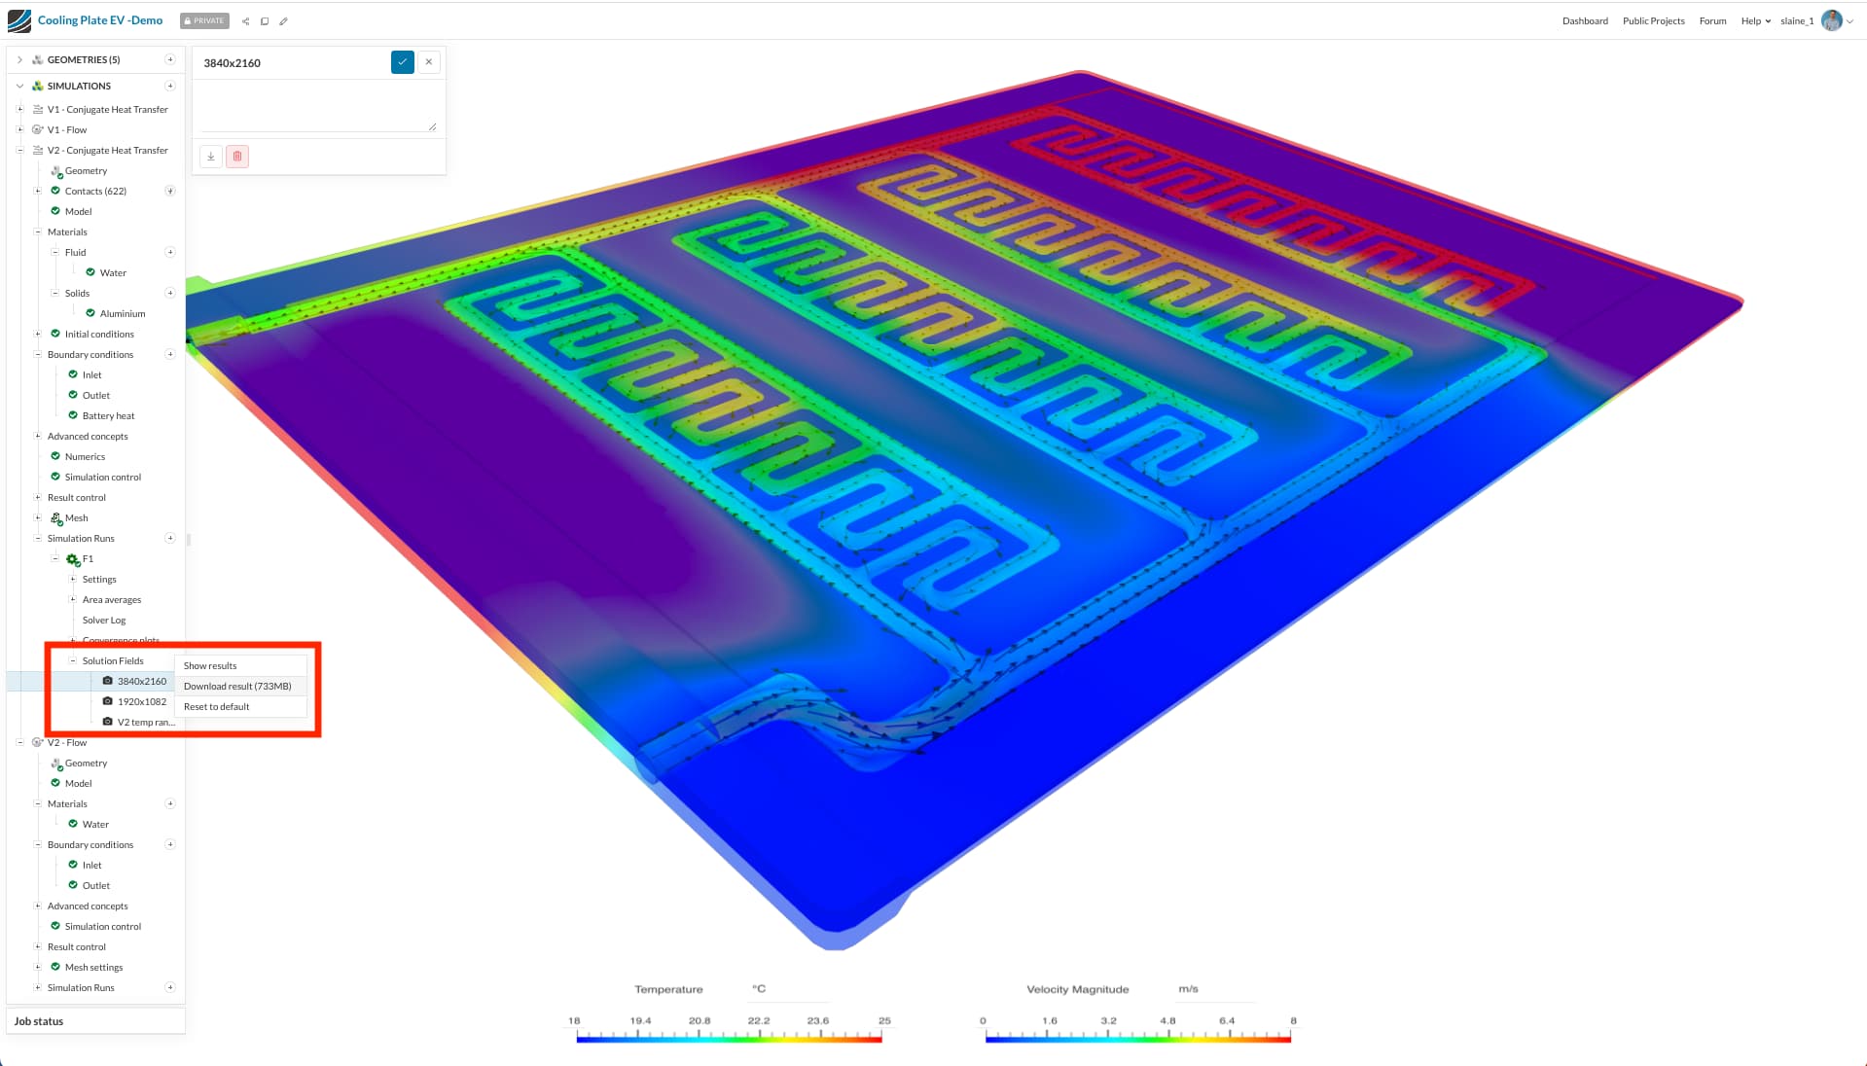Open project comments via speech bubble icon
Screen dimensions: 1867x1066
pos(265,20)
